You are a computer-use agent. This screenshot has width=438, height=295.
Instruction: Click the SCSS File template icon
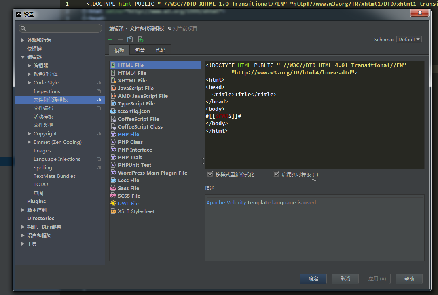click(113, 196)
